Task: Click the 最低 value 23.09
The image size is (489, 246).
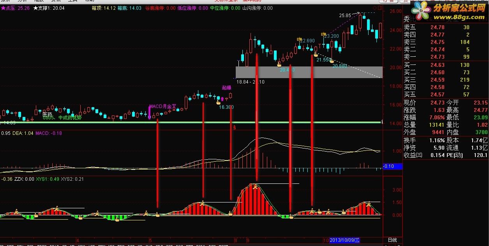Action: click(x=480, y=117)
